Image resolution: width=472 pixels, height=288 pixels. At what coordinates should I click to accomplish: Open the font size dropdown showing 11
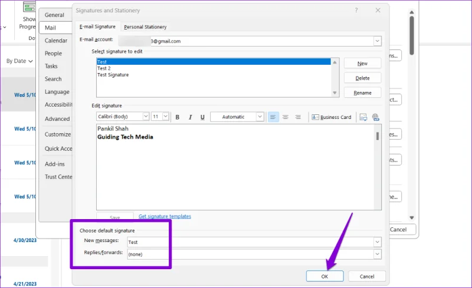point(166,117)
